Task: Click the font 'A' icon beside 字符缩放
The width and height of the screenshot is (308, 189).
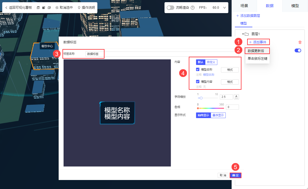Action: [236, 97]
